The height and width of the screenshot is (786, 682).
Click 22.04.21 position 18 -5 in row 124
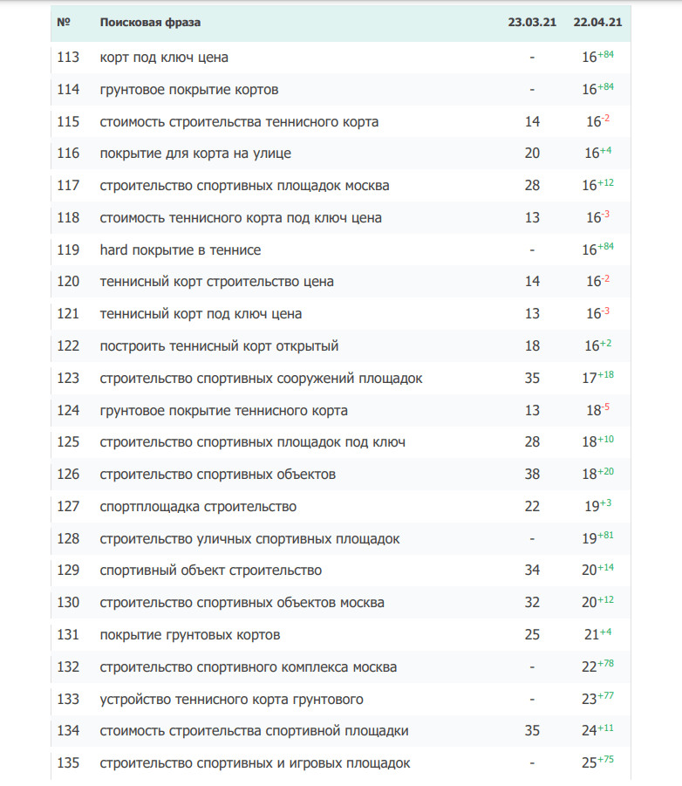(x=597, y=409)
